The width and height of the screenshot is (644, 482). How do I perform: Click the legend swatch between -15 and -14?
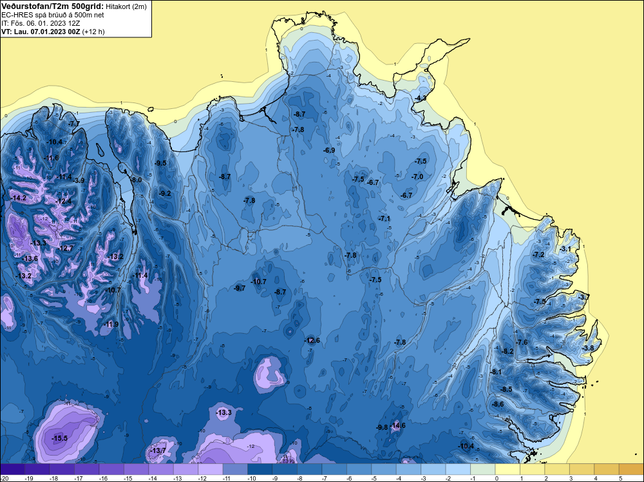(x=136, y=469)
